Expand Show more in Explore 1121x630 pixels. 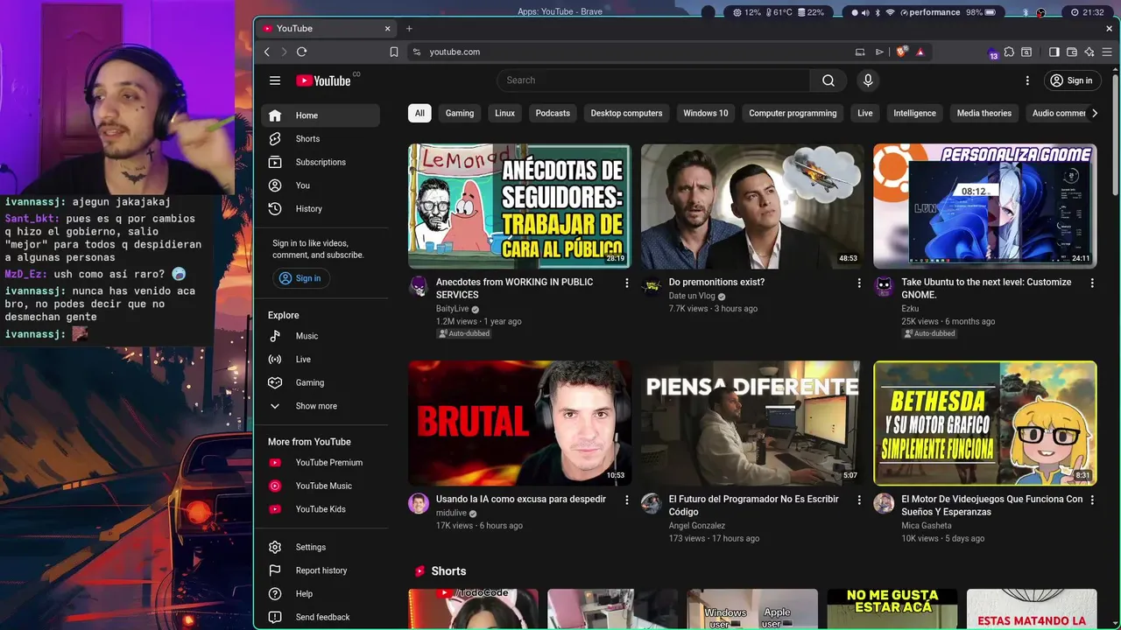tap(320, 406)
